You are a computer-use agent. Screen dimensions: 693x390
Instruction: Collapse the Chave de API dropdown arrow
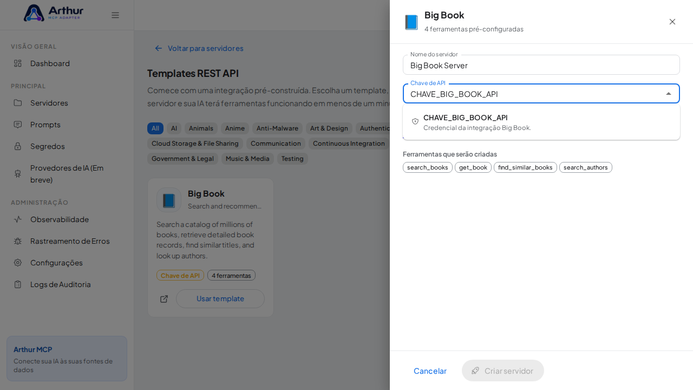click(x=669, y=94)
